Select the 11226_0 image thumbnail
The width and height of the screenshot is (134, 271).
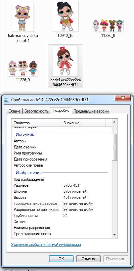108,26
